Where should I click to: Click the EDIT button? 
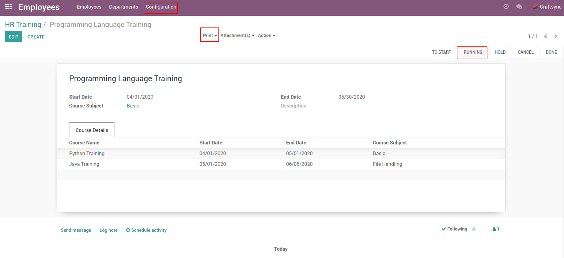(13, 37)
